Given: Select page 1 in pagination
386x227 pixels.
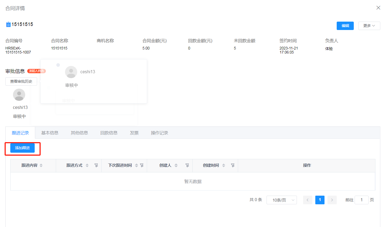Looking at the screenshot, I should pyautogui.click(x=320, y=200).
